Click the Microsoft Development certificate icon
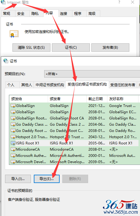 pos(13,162)
